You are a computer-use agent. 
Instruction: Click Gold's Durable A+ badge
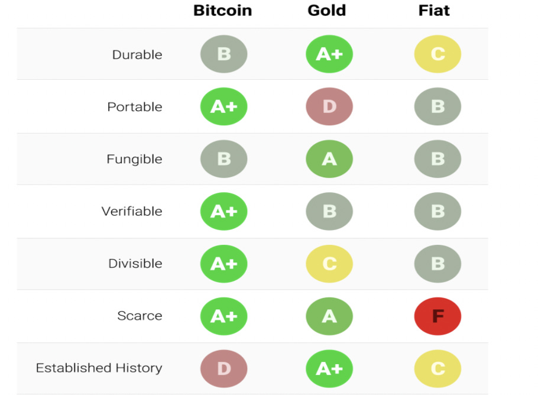(329, 54)
